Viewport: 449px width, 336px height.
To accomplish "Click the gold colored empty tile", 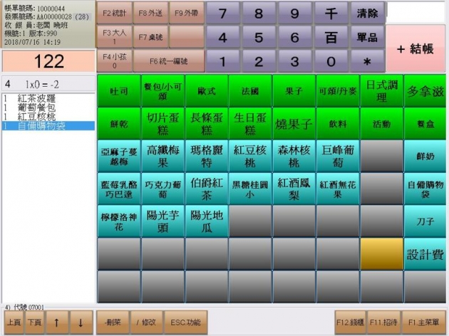I will [381, 252].
